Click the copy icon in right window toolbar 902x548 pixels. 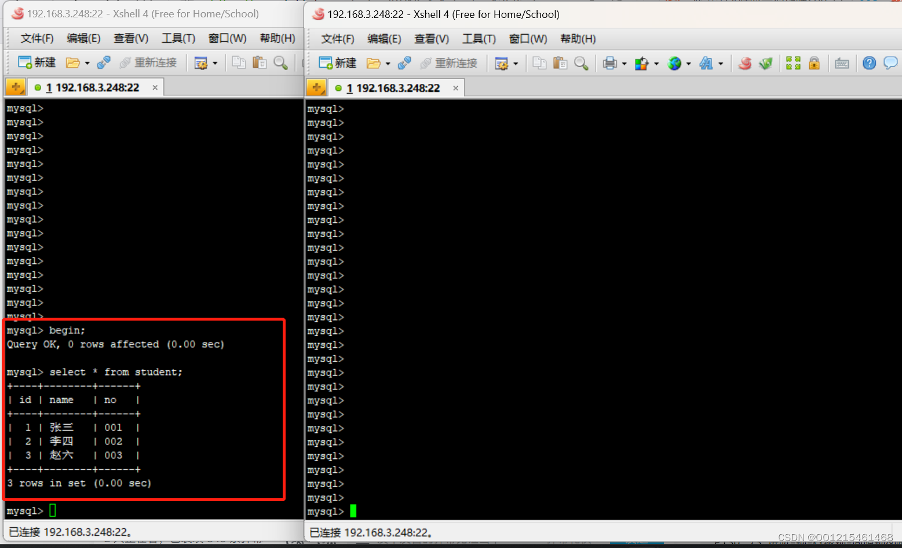539,63
